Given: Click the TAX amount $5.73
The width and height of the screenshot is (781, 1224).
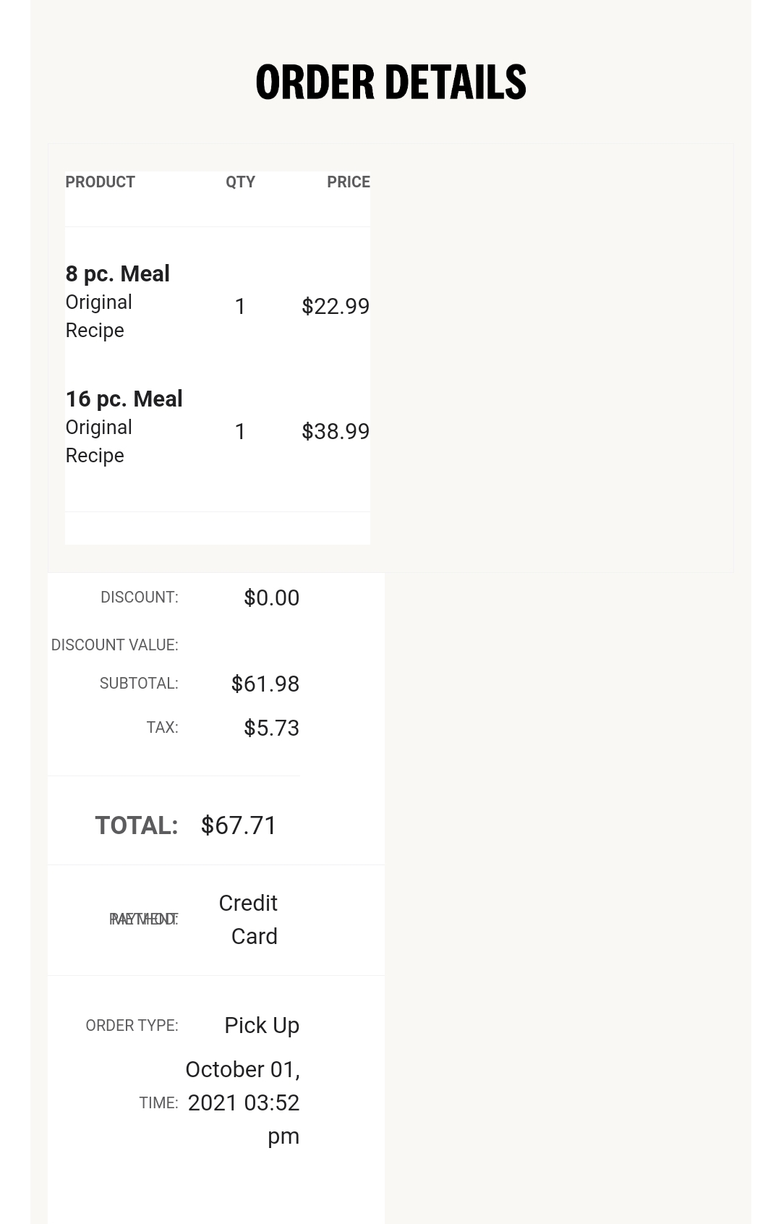Looking at the screenshot, I should click(x=271, y=728).
